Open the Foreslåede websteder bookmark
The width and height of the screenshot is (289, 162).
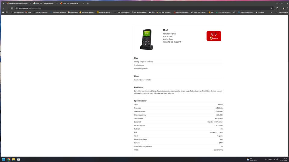coord(58,13)
